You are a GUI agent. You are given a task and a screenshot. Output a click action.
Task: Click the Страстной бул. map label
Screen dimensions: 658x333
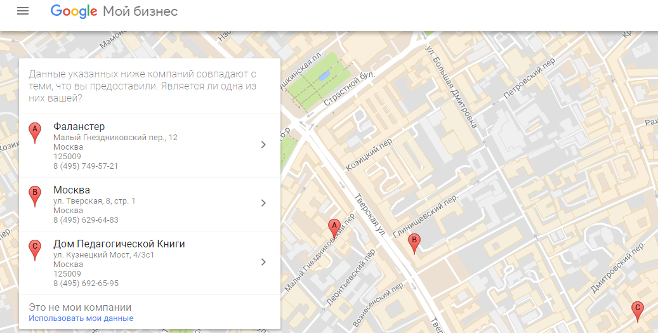point(349,89)
